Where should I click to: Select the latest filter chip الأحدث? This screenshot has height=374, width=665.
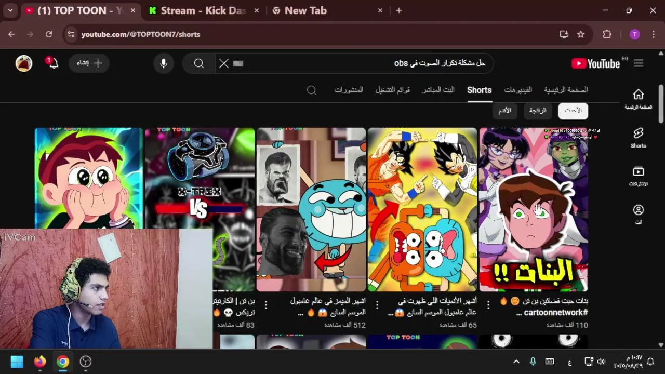(x=573, y=111)
